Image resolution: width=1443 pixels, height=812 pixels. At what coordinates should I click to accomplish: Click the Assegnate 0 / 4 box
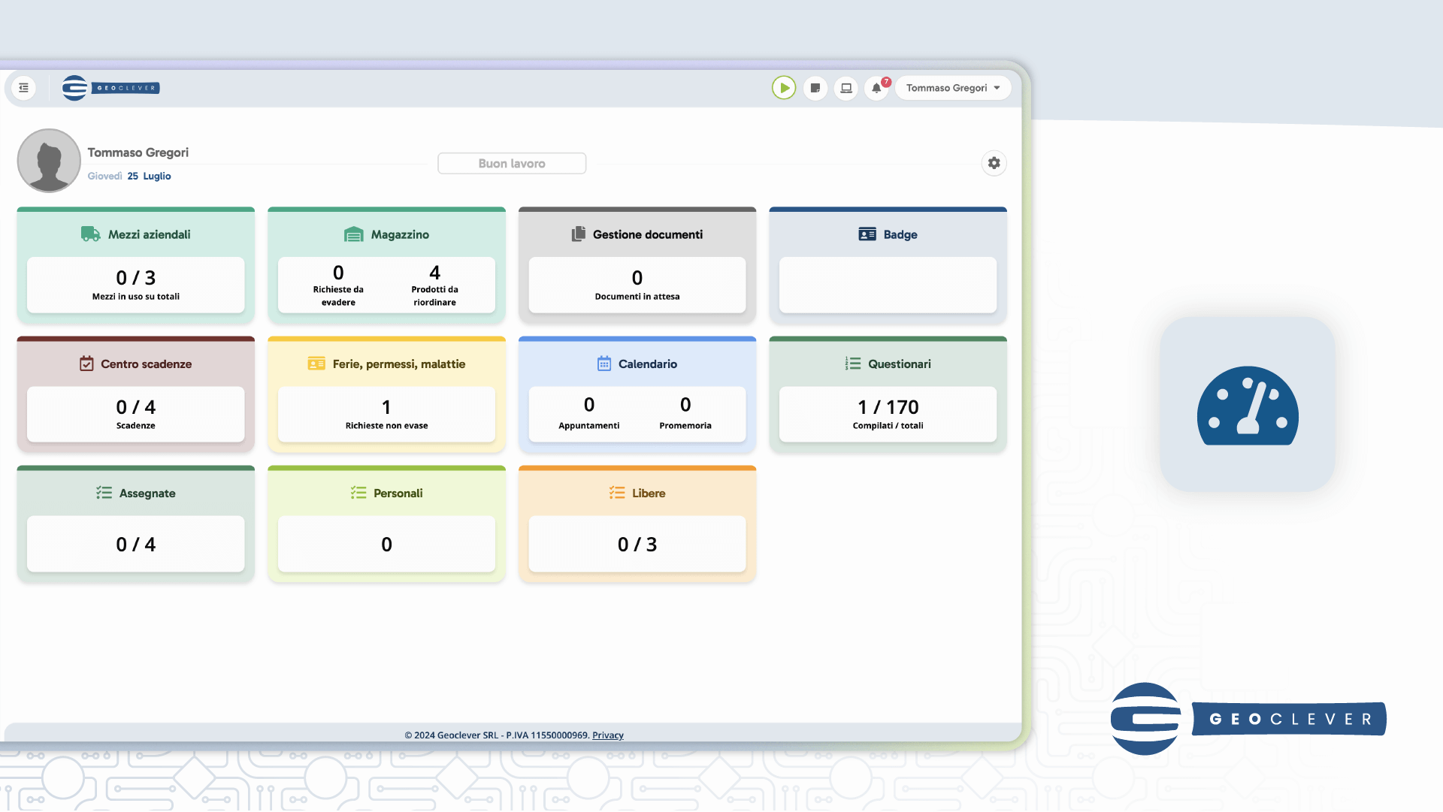[136, 544]
